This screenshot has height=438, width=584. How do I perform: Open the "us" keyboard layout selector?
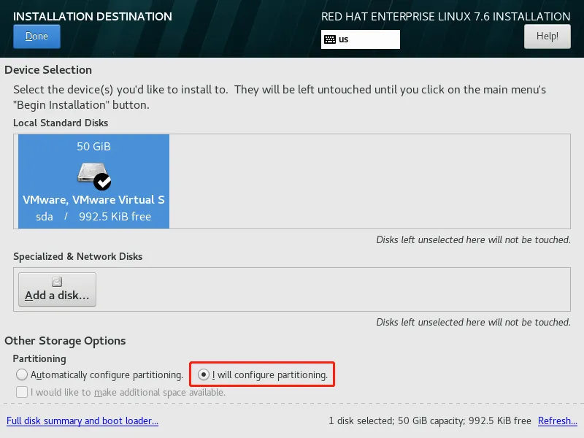pos(360,39)
